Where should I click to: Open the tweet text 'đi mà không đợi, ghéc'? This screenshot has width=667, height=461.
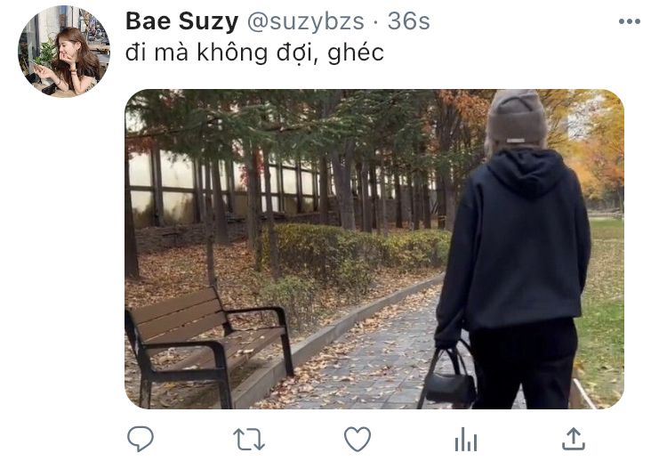click(x=254, y=53)
